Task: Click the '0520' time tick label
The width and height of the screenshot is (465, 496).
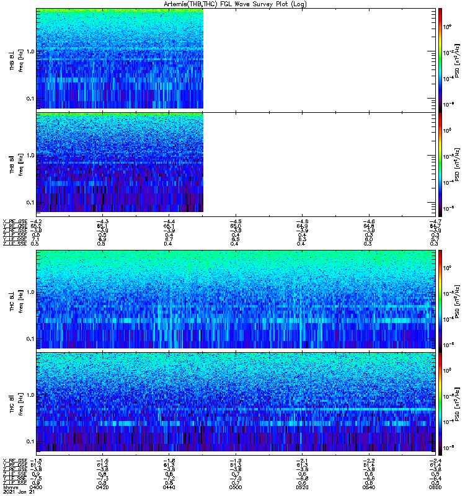Action: 302,487
